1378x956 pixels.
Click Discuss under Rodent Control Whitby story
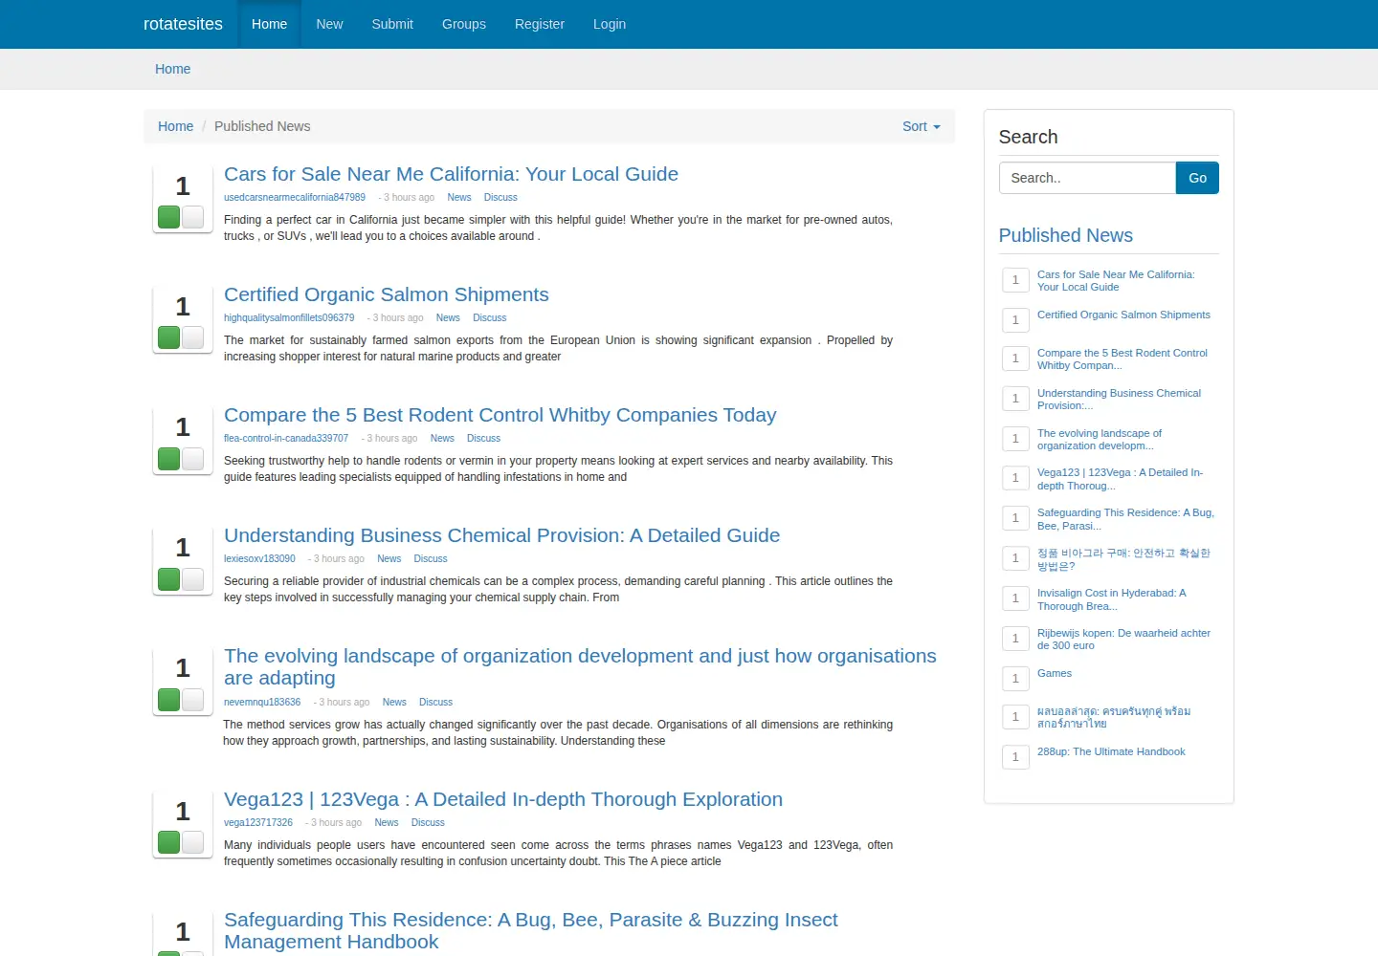click(483, 439)
